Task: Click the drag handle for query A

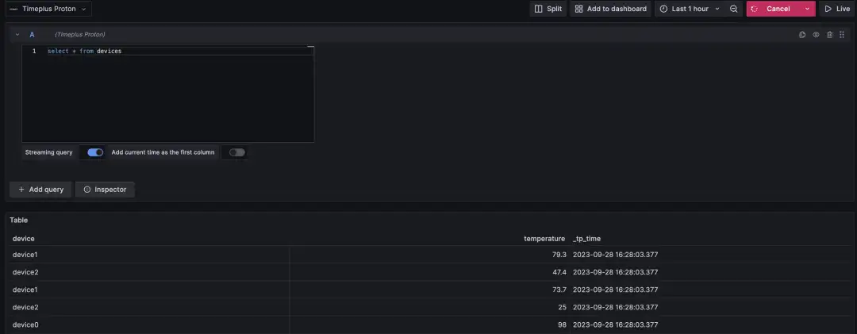Action: (x=842, y=34)
